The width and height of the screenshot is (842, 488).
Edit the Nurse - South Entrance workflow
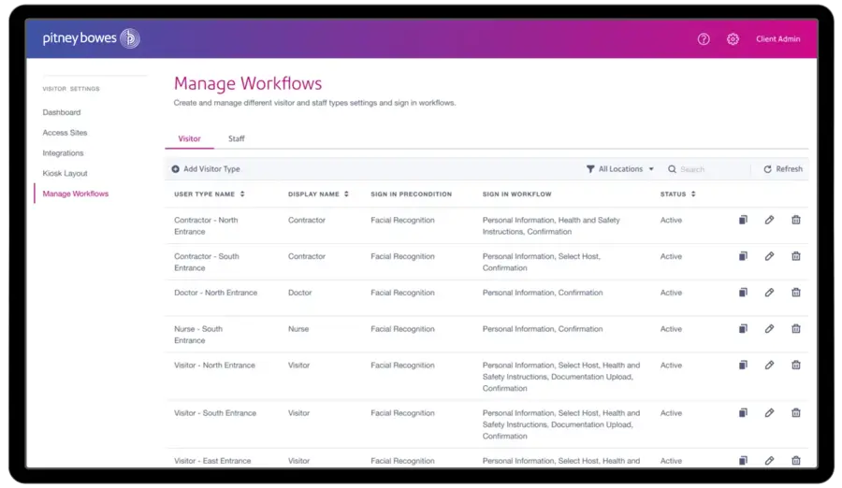pyautogui.click(x=769, y=329)
